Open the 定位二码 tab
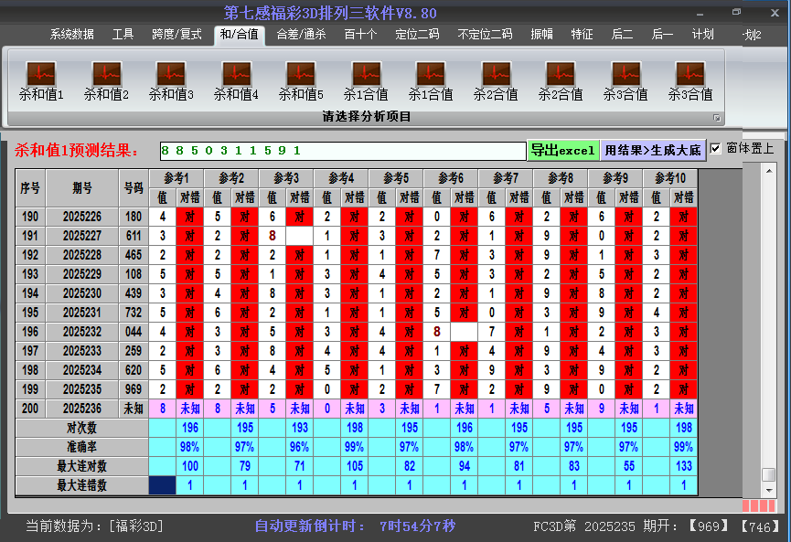The height and width of the screenshot is (542, 791). pyautogui.click(x=417, y=35)
